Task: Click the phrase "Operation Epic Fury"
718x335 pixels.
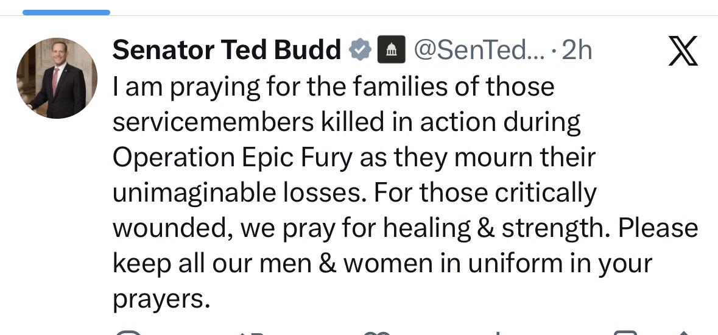Action: coord(232,157)
